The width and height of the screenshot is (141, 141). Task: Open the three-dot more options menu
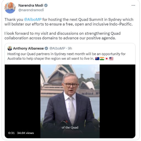click(x=133, y=5)
